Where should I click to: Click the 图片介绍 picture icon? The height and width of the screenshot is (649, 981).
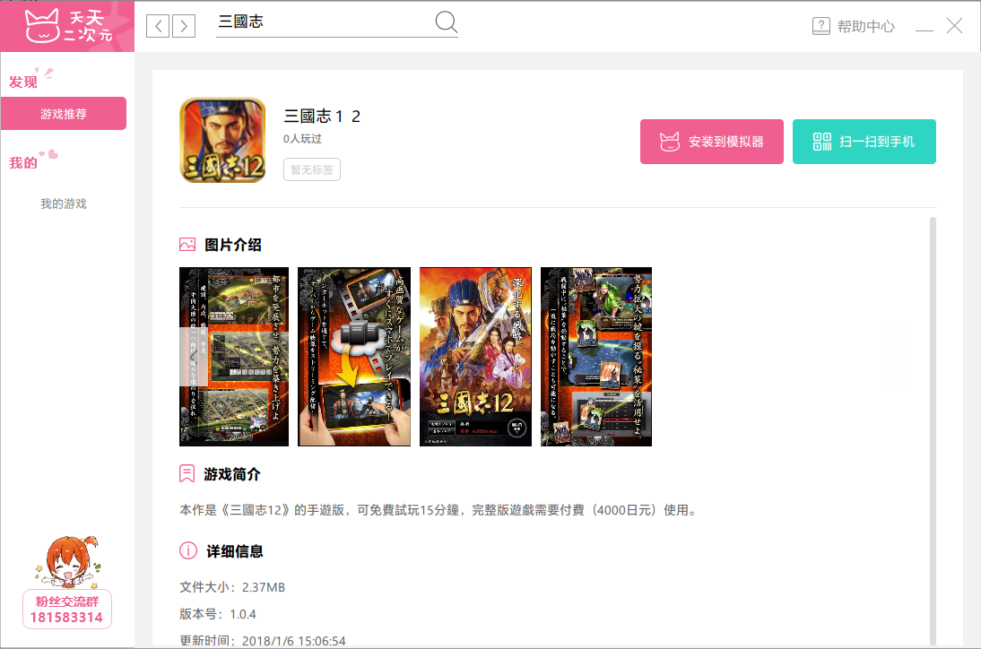click(x=187, y=245)
